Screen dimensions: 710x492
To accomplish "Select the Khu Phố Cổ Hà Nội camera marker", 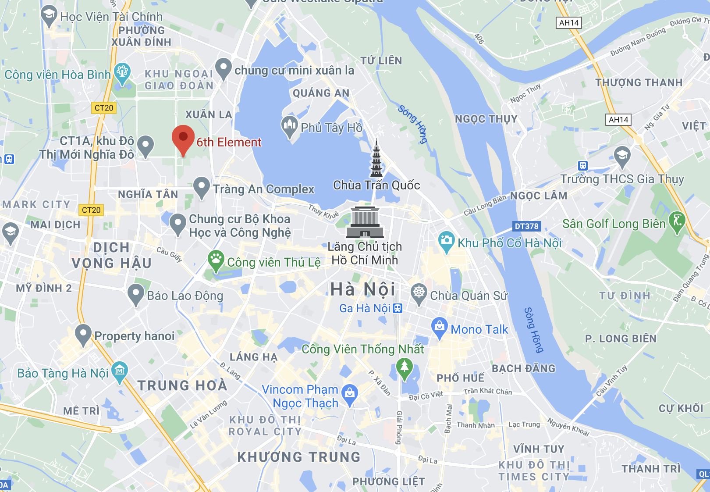I will [446, 242].
